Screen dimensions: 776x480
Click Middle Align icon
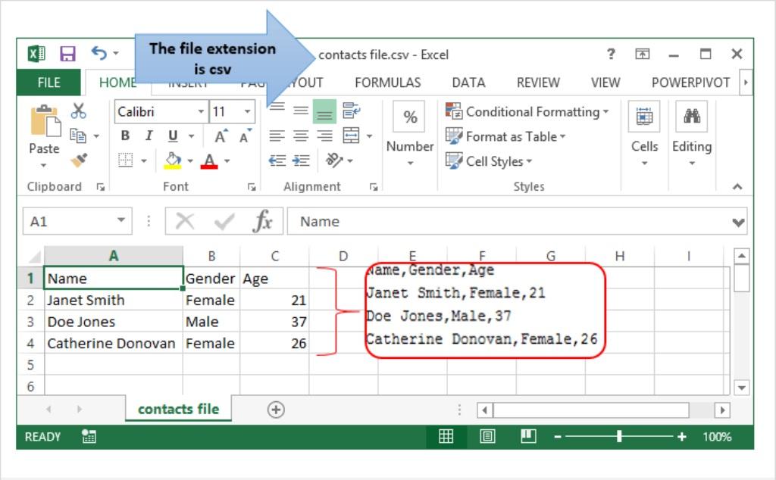(301, 111)
